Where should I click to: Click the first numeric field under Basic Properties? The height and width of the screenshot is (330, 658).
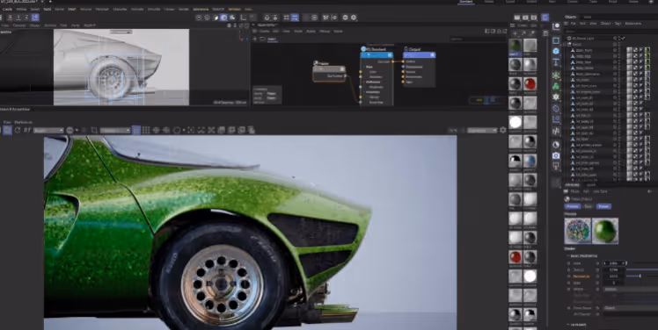point(614,263)
